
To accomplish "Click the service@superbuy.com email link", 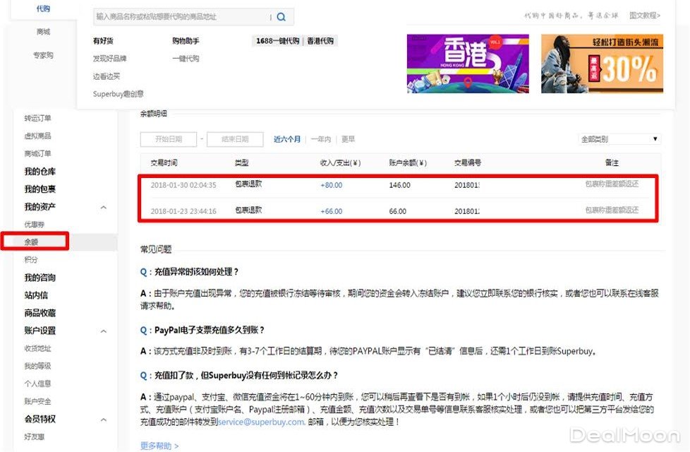I will [261, 422].
